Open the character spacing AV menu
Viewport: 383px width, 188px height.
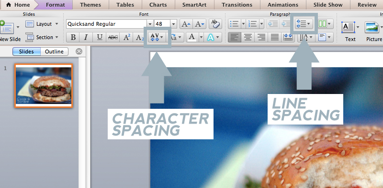(157, 37)
